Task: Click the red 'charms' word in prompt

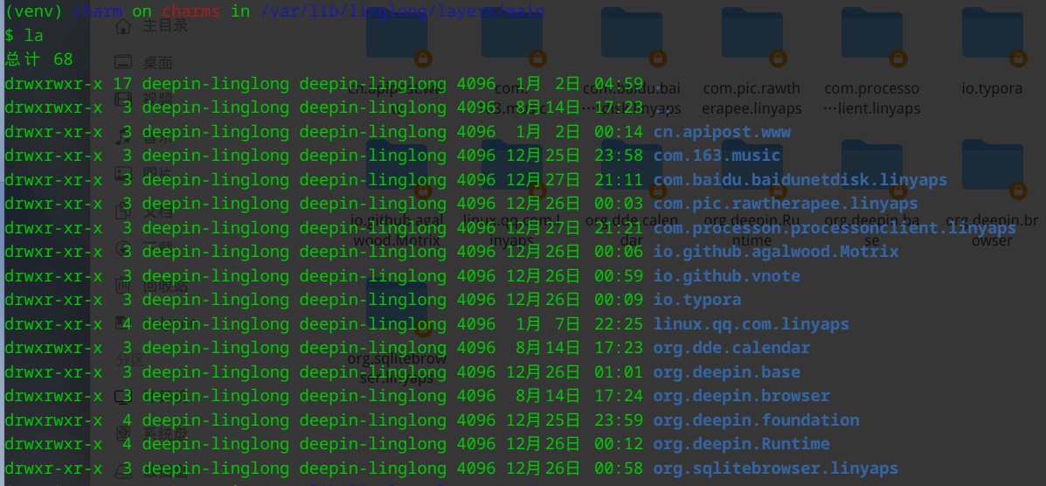Action: [x=191, y=12]
